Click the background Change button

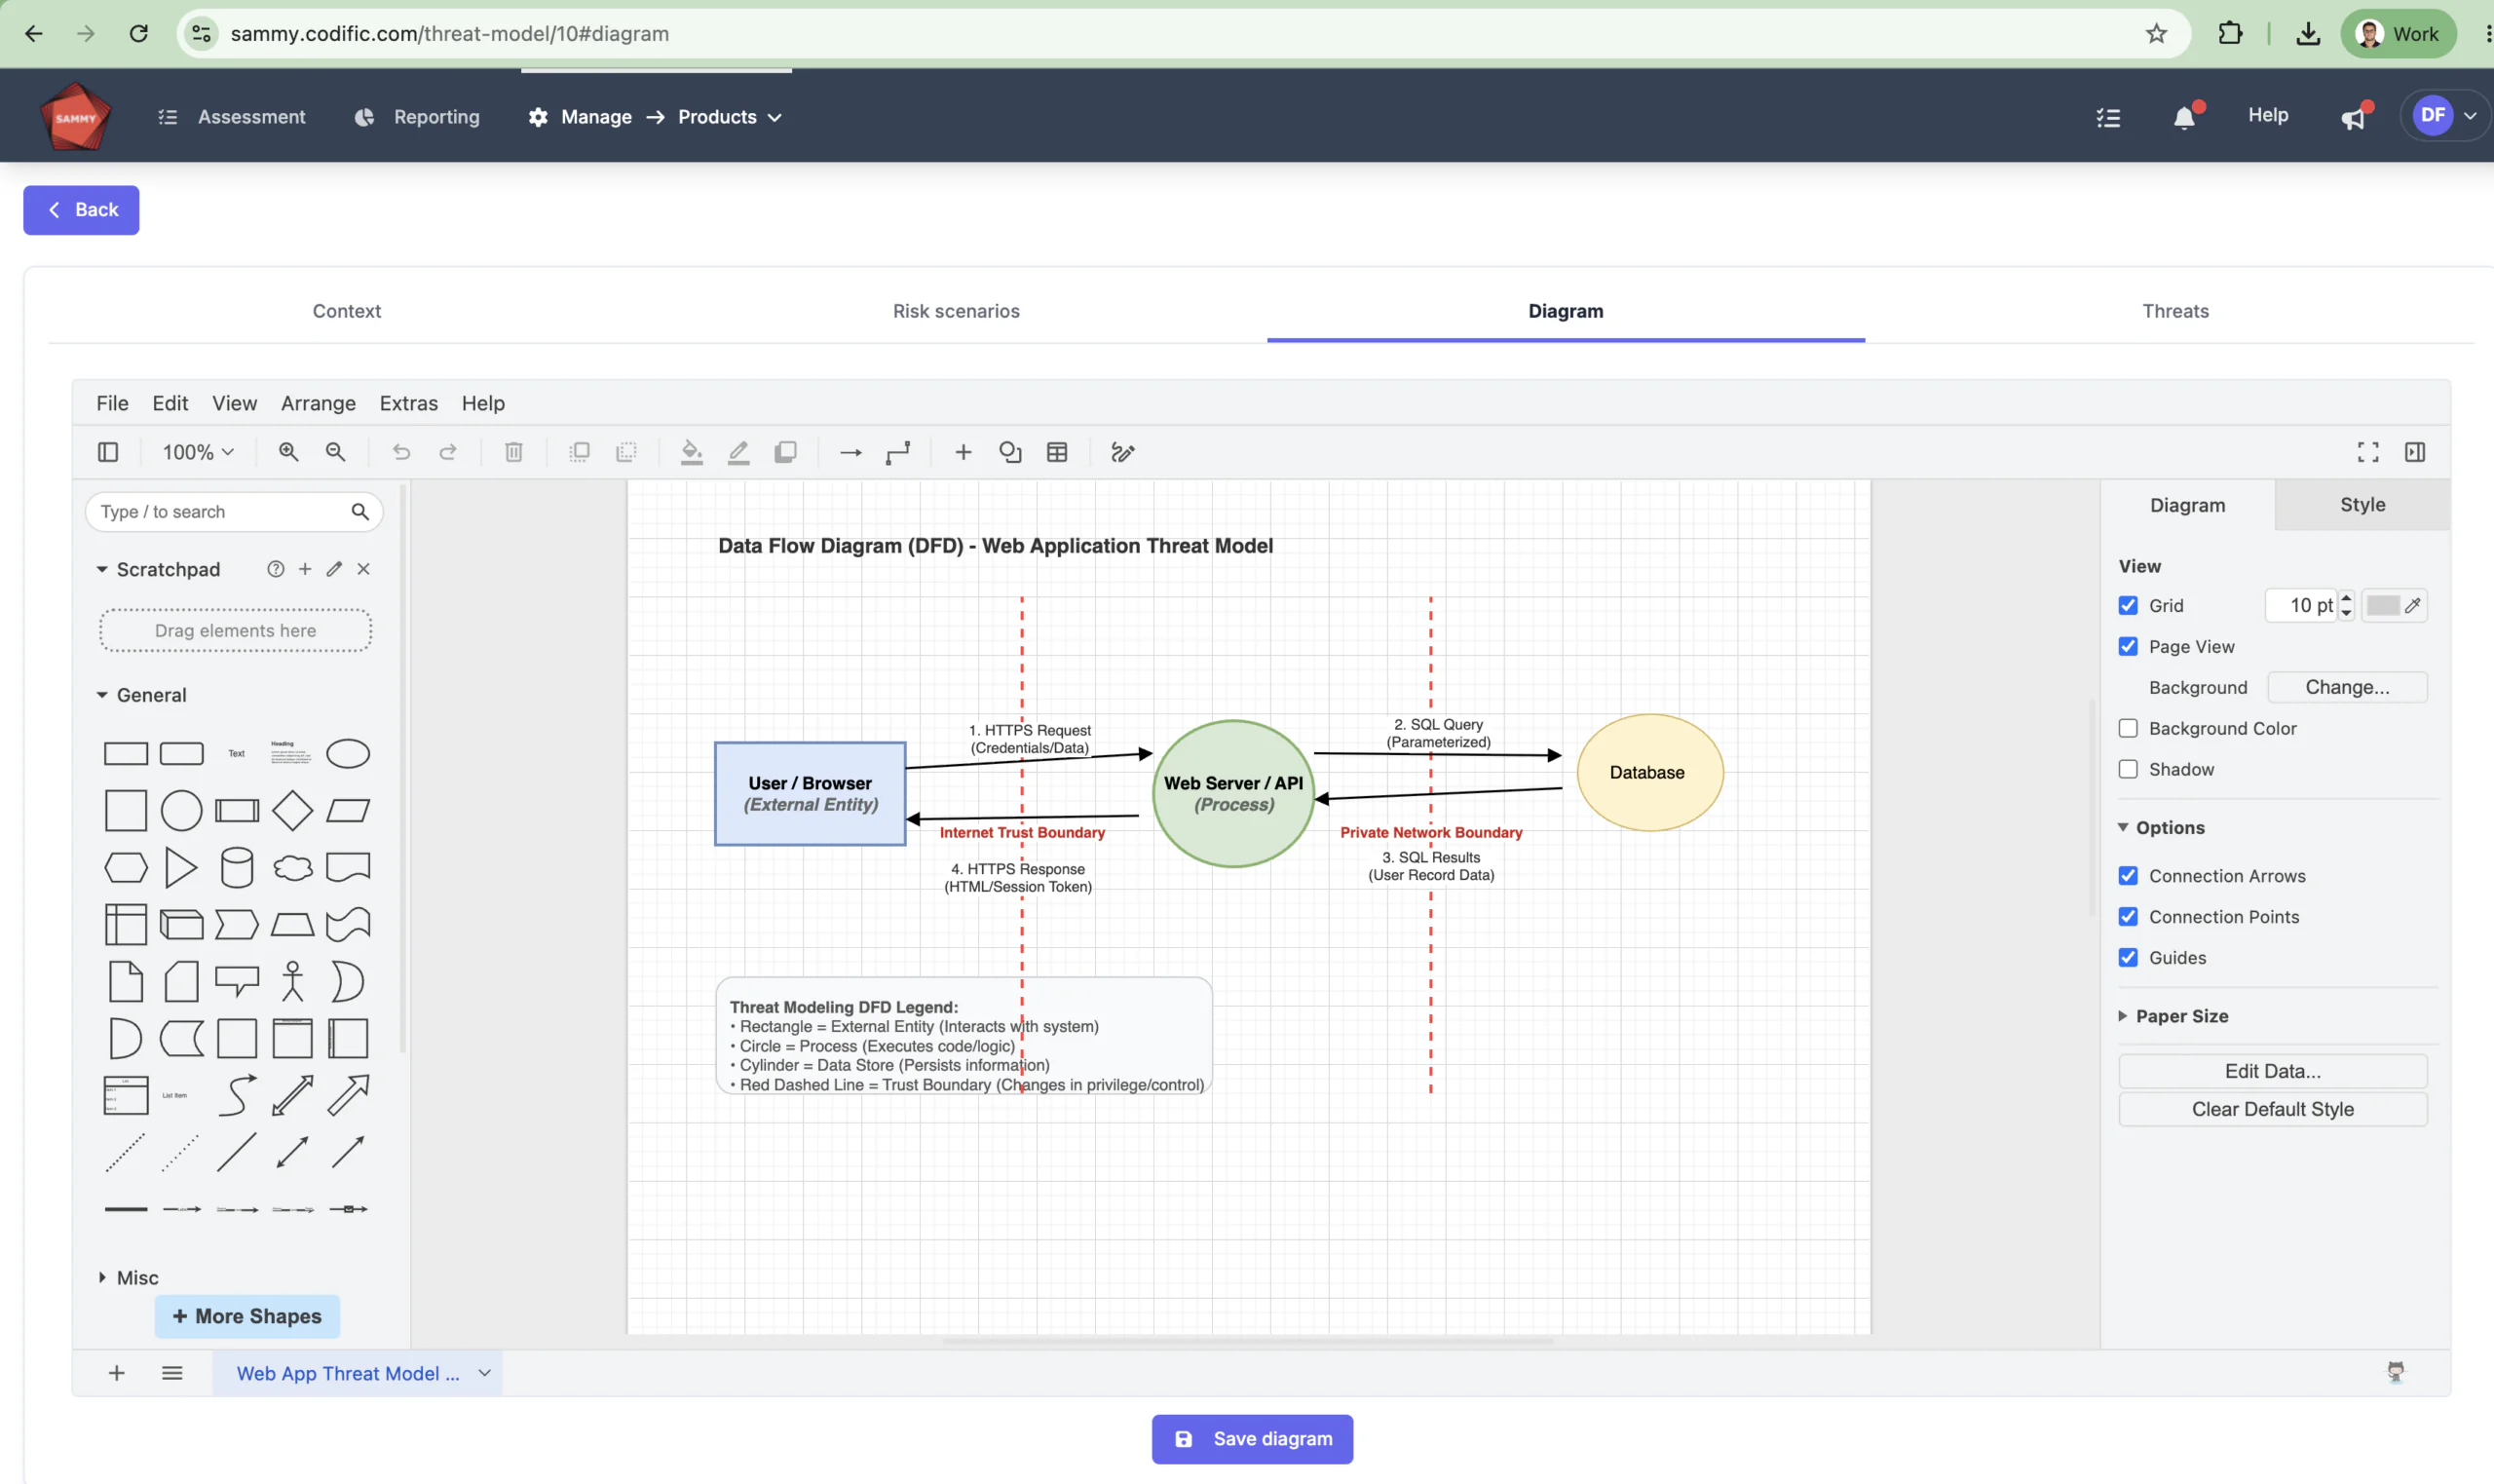[2346, 687]
